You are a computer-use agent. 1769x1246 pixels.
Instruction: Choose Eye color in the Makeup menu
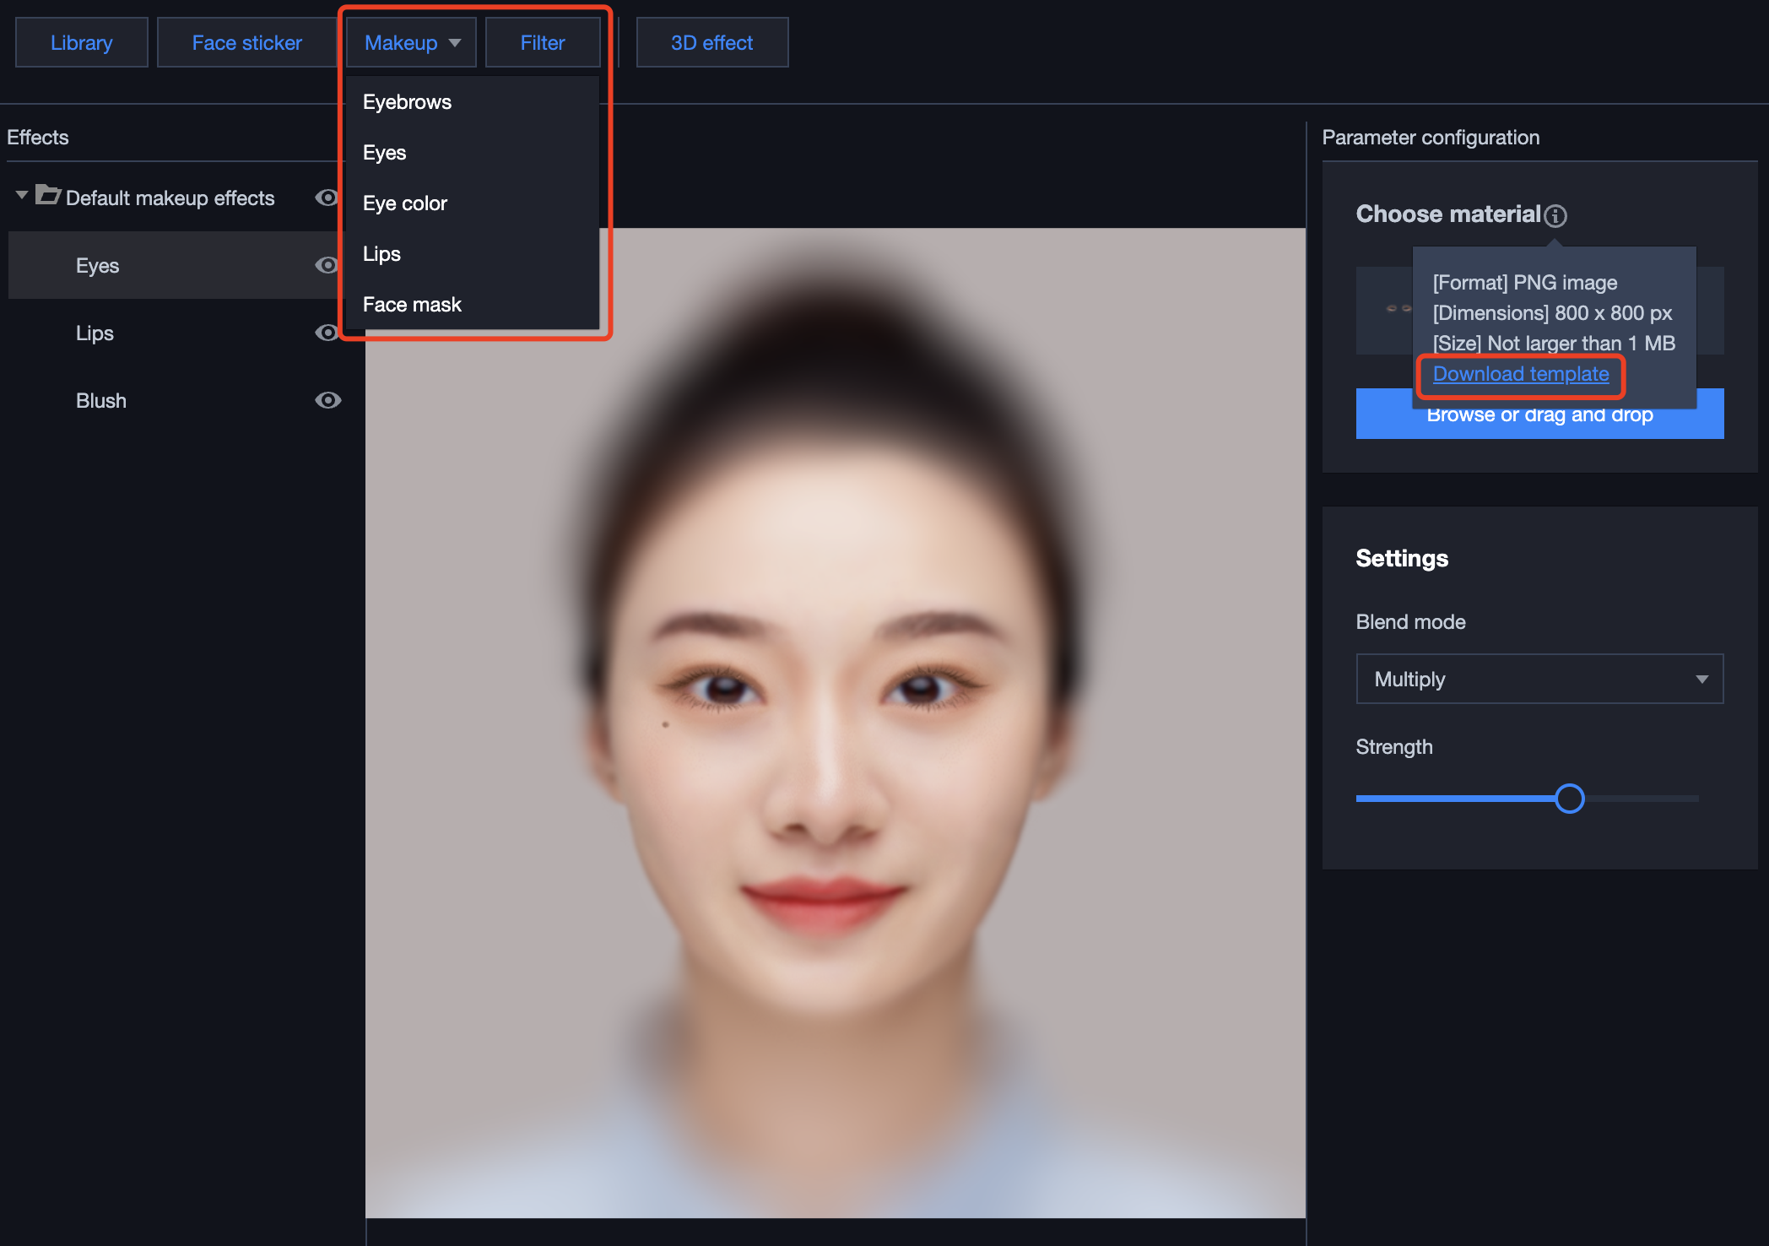[x=405, y=203]
